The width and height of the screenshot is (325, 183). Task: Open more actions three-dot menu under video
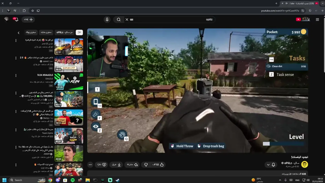coord(90,165)
